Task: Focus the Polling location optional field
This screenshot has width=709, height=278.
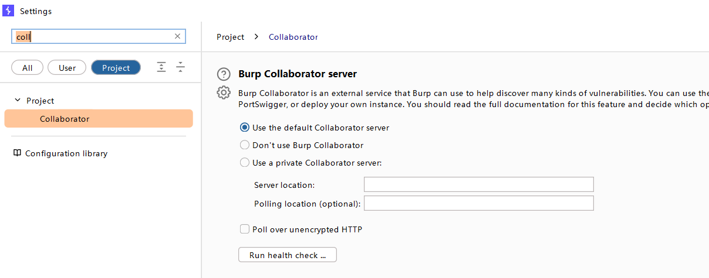Action: [479, 204]
